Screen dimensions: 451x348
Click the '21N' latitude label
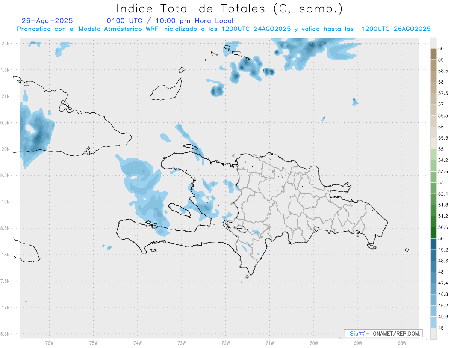6,96
